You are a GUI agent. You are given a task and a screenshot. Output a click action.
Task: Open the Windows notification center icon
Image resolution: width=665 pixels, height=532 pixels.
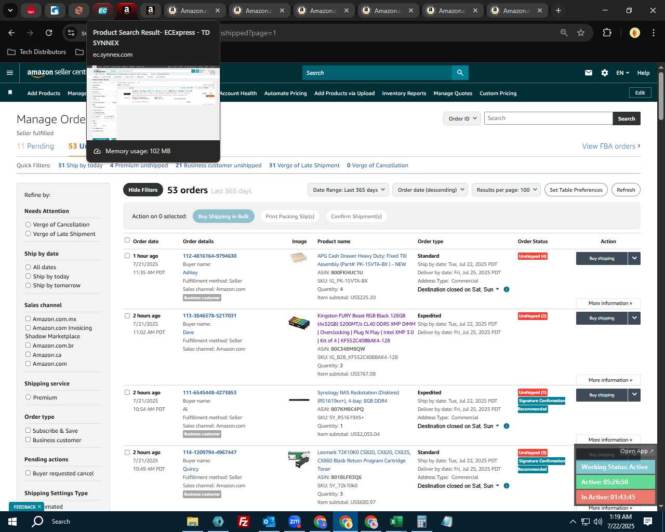tap(648, 522)
